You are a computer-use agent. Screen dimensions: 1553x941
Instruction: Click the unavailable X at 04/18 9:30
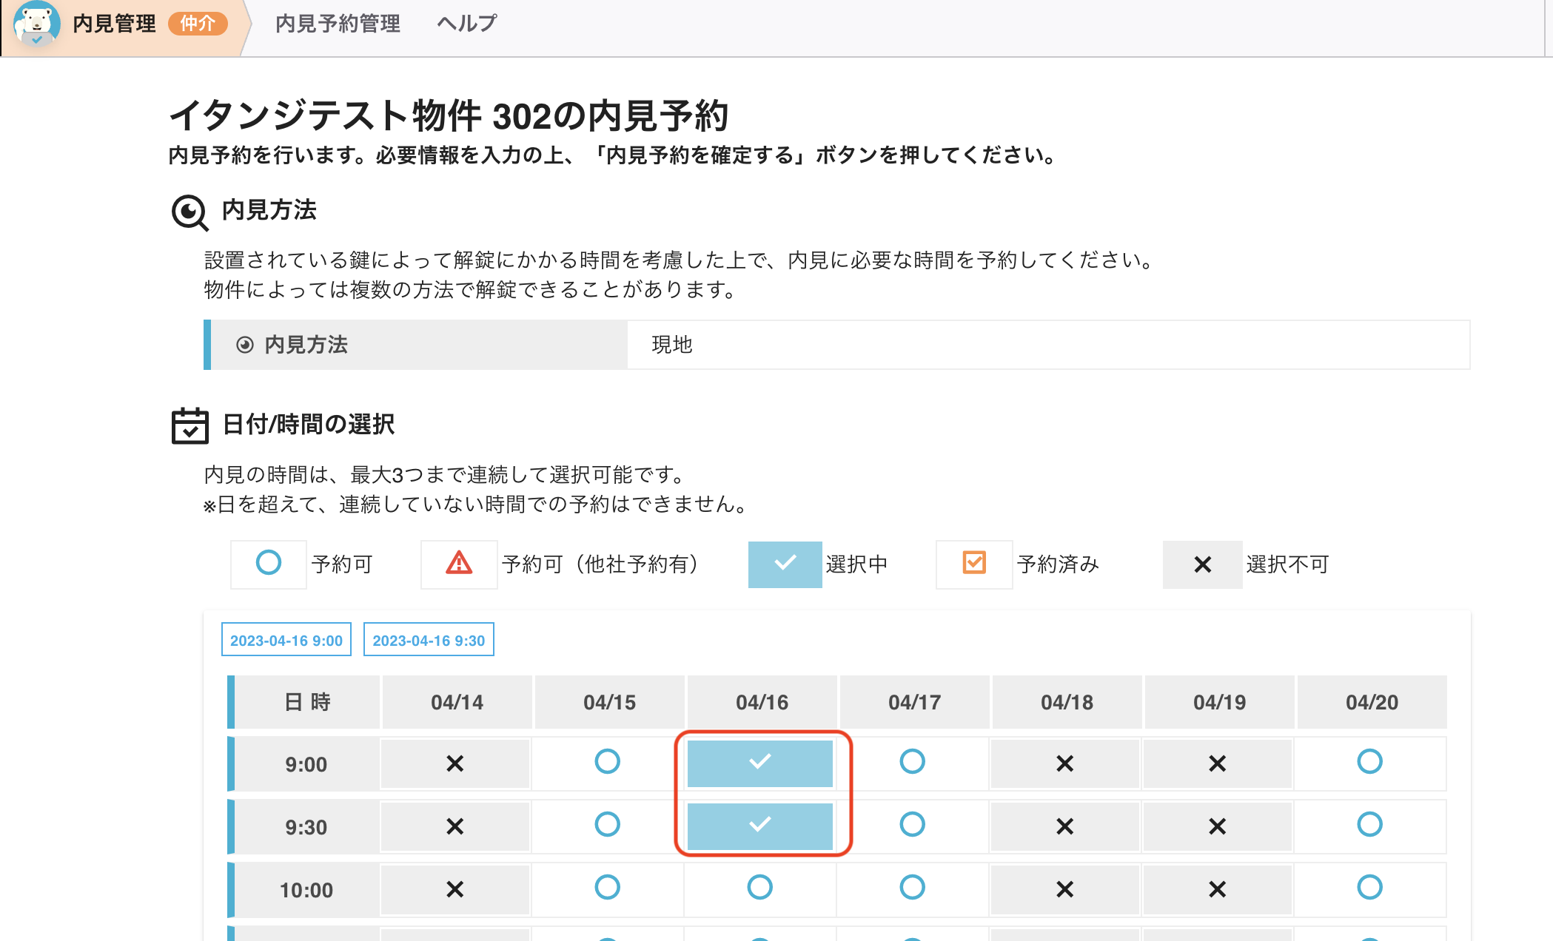(1065, 826)
